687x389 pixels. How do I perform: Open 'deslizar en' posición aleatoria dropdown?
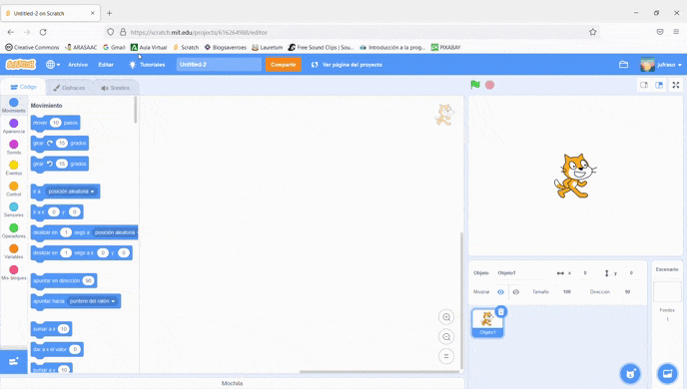point(116,232)
